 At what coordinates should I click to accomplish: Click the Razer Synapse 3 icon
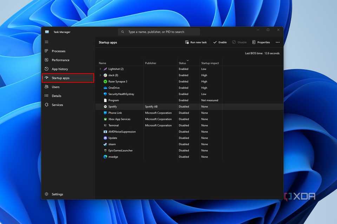[105, 82]
